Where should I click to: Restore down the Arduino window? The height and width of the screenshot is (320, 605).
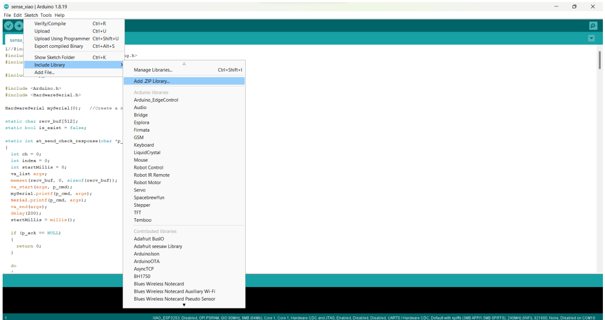click(x=575, y=6)
